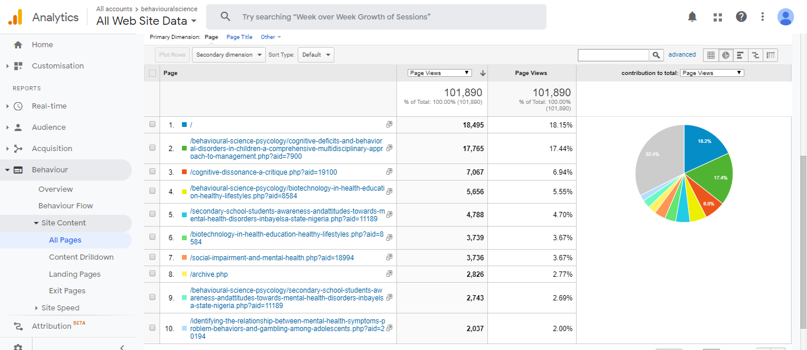
Task: Toggle the select-all checkbox in table header
Action: pyautogui.click(x=152, y=73)
